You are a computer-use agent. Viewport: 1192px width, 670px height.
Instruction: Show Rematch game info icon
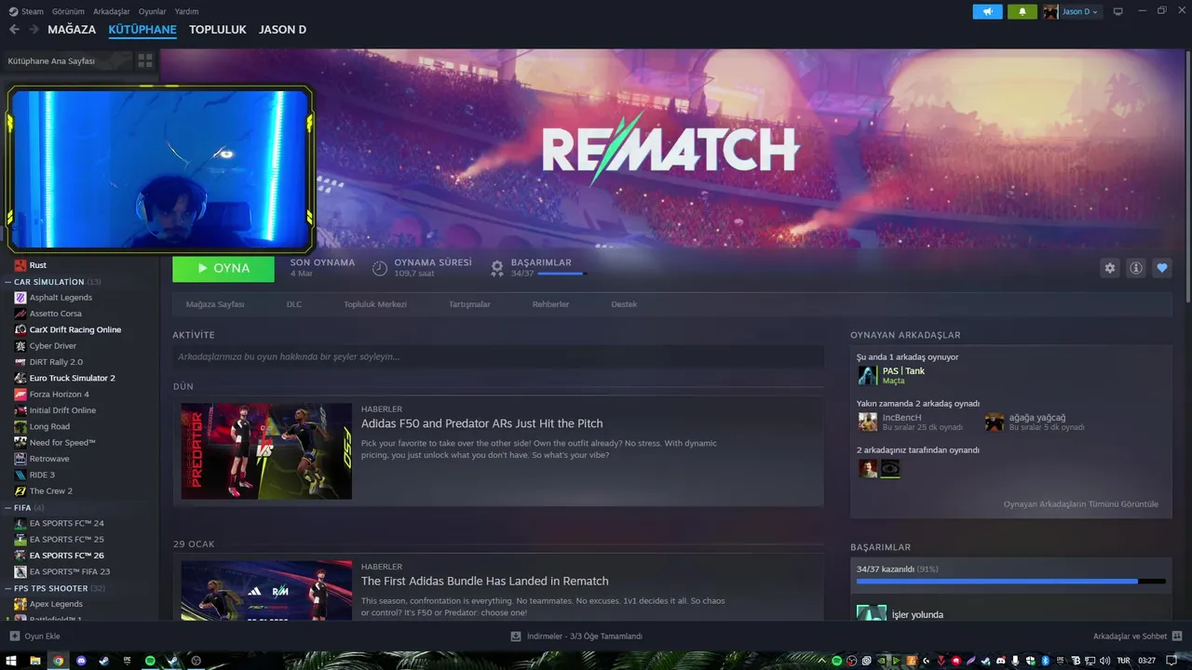pyautogui.click(x=1136, y=268)
